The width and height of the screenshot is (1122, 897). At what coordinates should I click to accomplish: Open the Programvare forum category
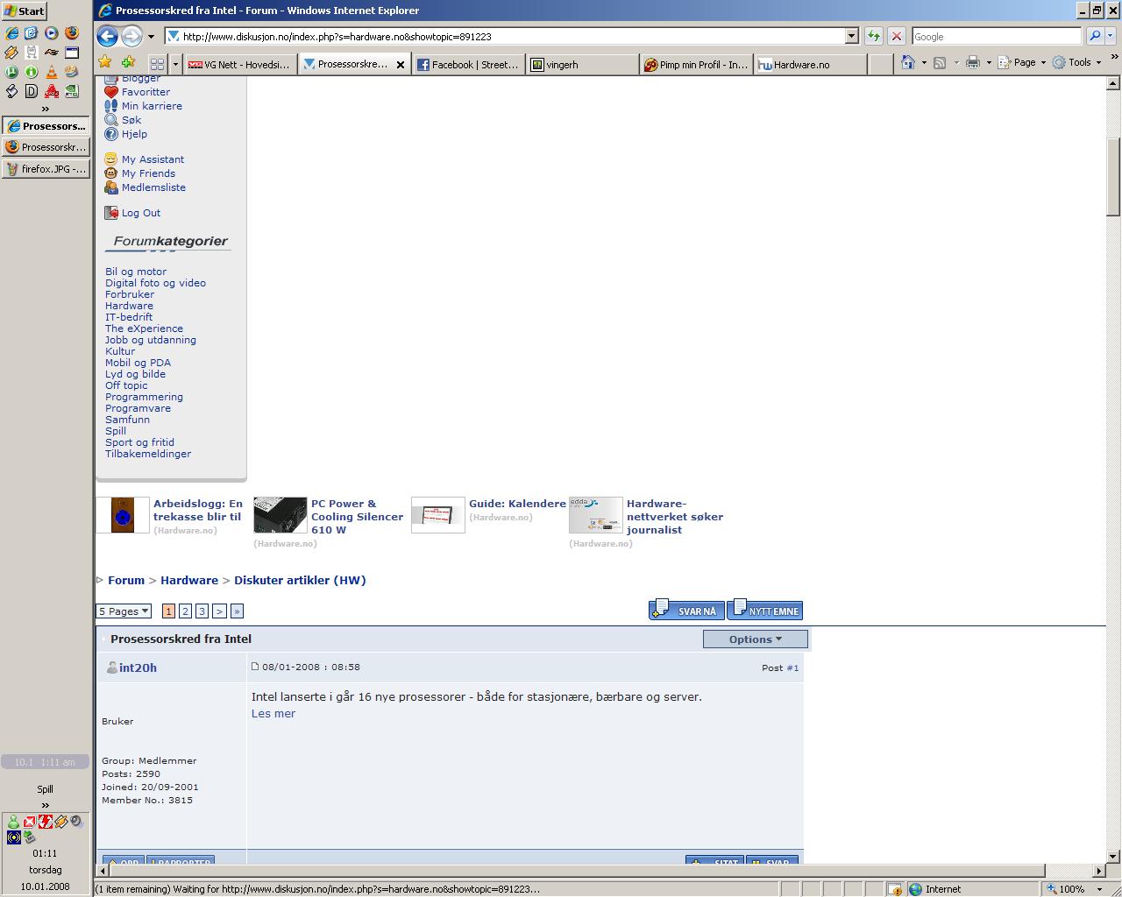(138, 408)
